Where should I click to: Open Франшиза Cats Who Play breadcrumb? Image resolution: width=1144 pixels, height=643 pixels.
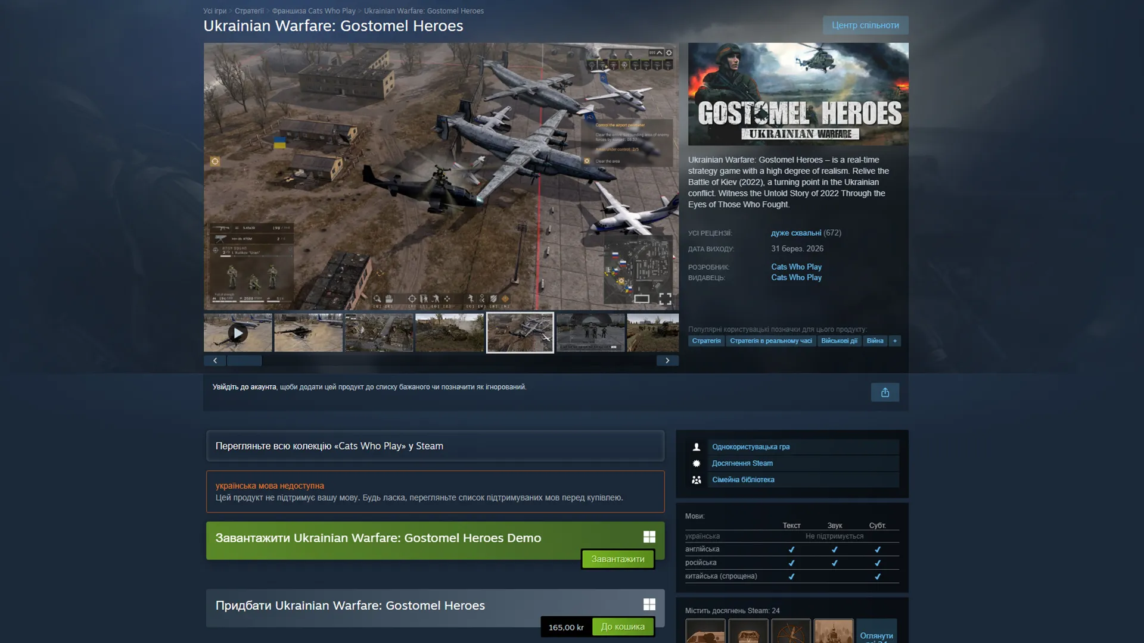pos(314,11)
